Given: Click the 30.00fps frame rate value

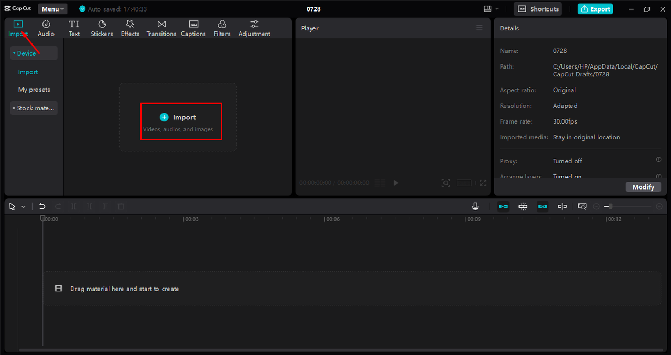Looking at the screenshot, I should (x=565, y=121).
